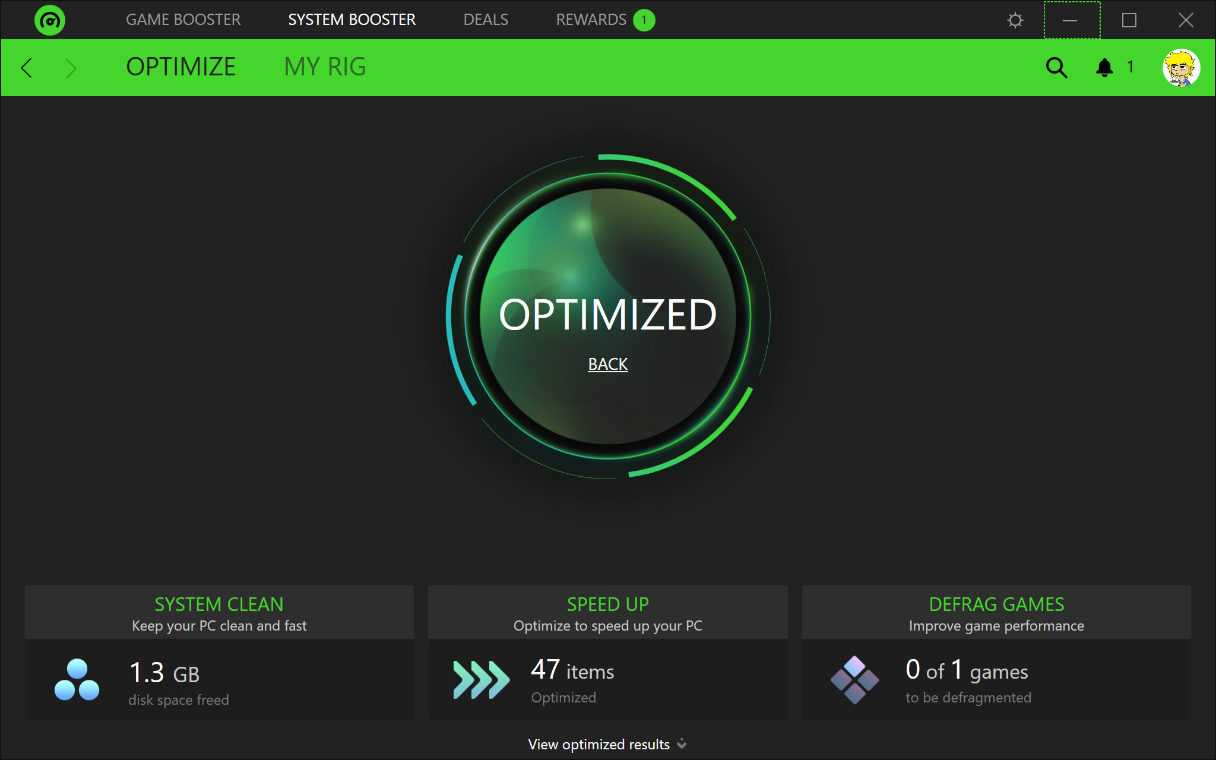Screen dimensions: 1216x760
Task: Click the OPTIMIZE section header
Action: click(x=180, y=66)
